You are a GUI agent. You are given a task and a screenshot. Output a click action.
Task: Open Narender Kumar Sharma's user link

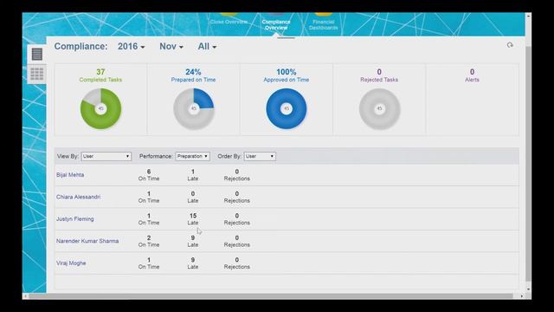[x=87, y=241]
